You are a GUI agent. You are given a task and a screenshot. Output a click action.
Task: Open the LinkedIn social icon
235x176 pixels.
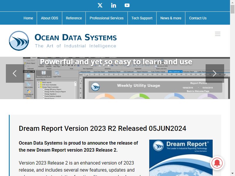[x=113, y=5]
